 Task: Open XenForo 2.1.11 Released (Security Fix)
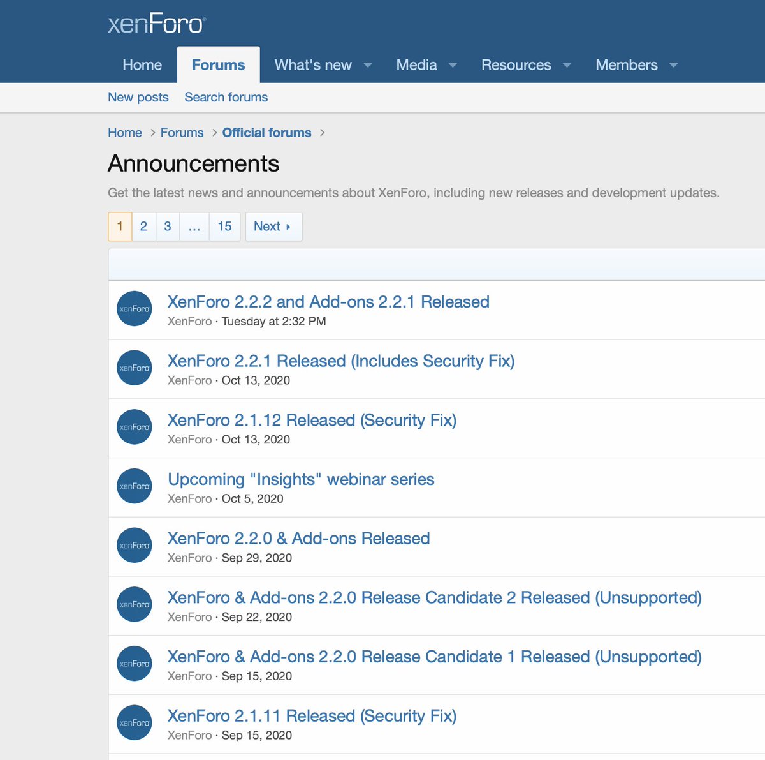click(312, 716)
